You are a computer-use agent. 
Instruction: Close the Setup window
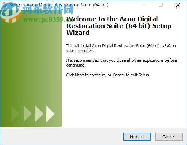tap(178, 5)
